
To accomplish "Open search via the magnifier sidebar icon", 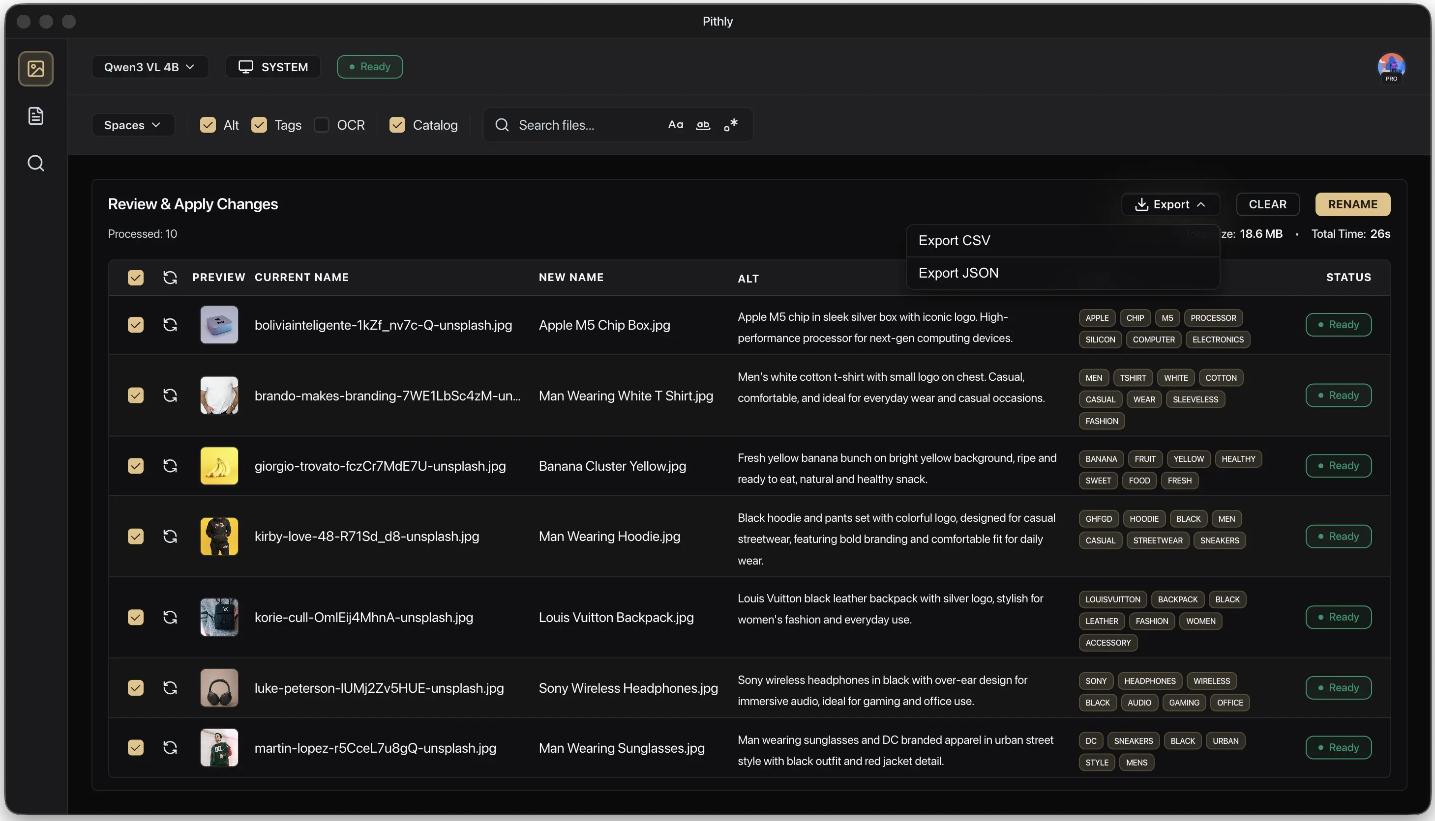I will coord(35,163).
